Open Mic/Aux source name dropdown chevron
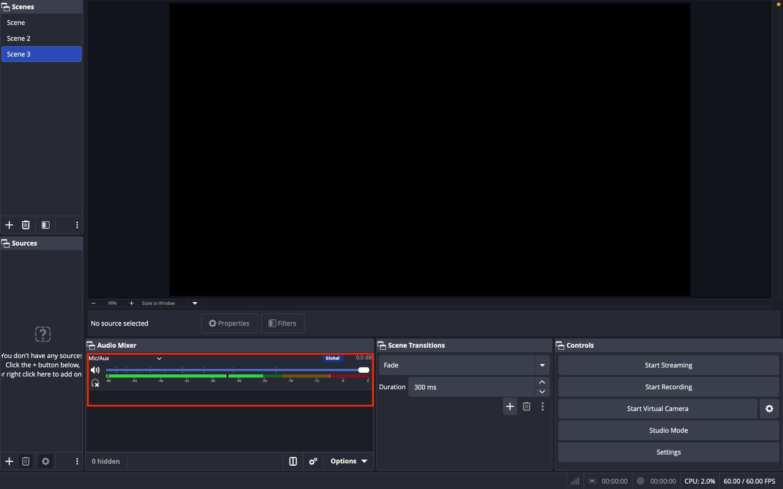Screen dimensions: 783x489 159,358
